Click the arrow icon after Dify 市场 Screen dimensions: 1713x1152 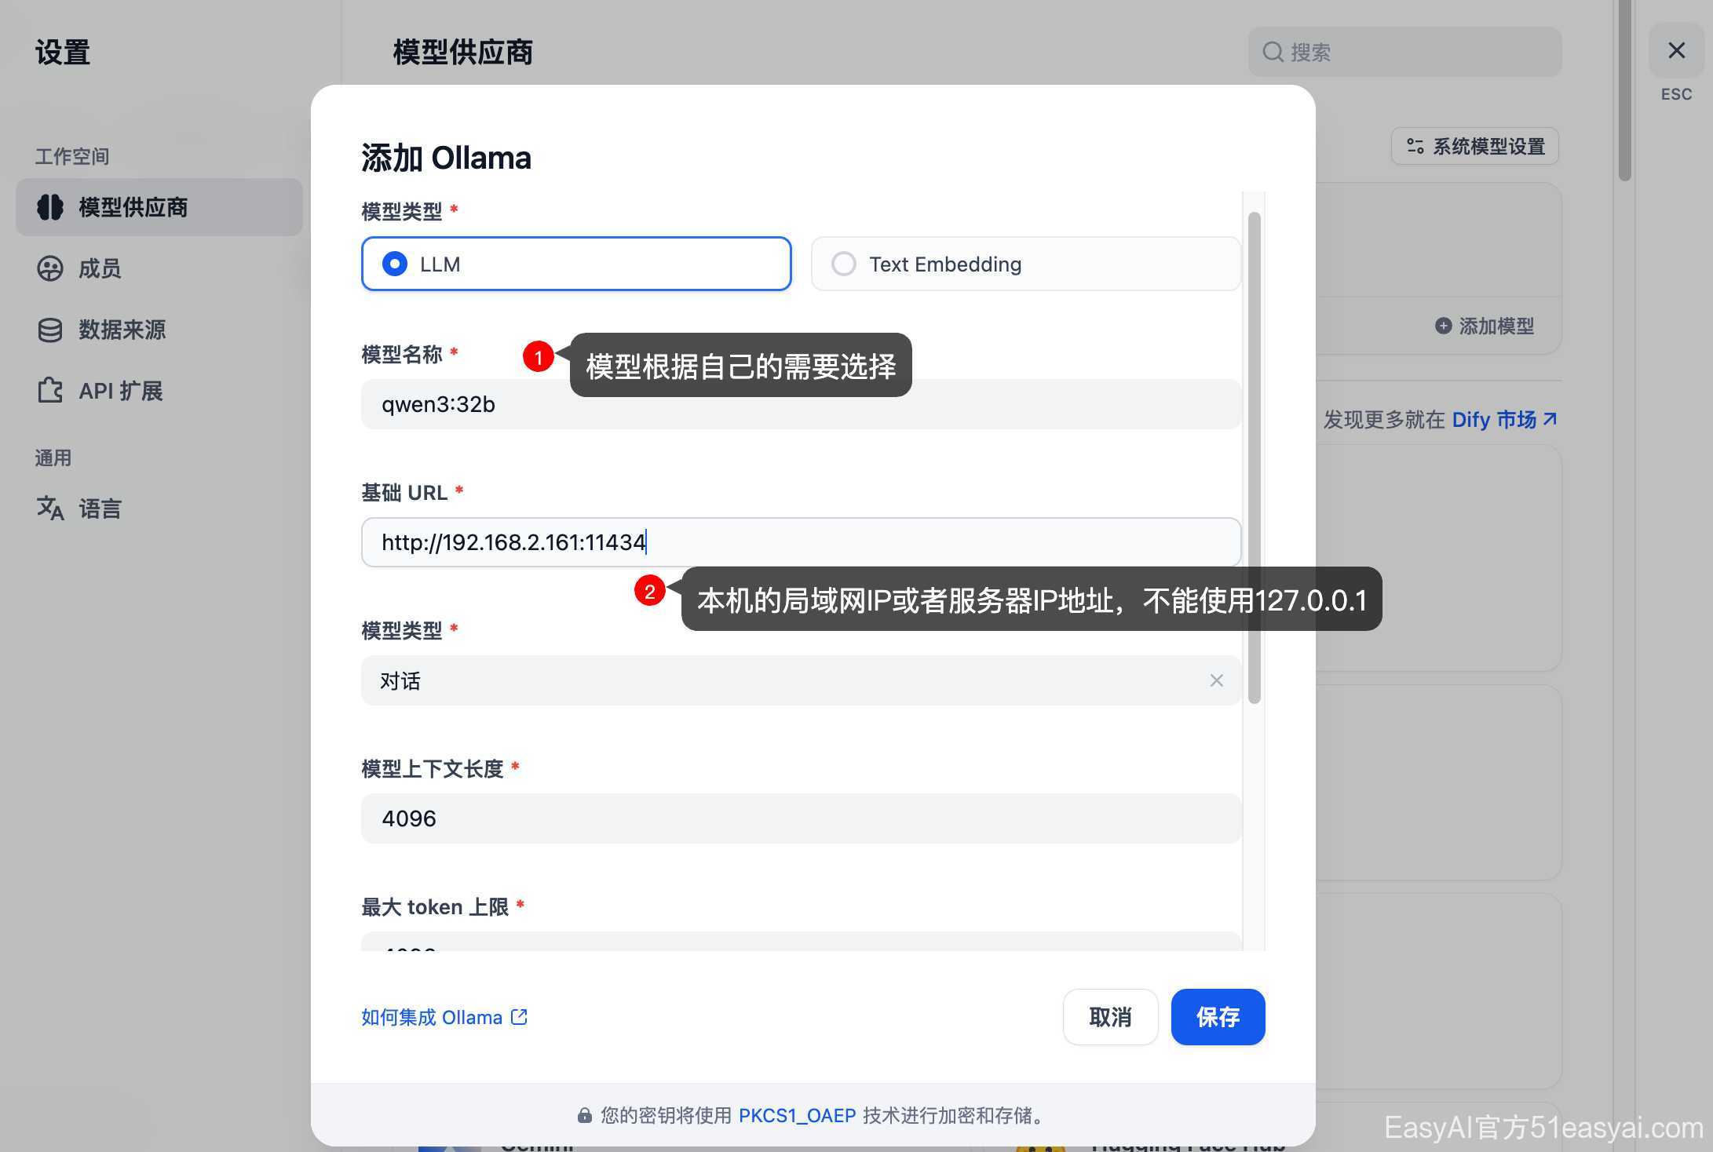click(x=1550, y=419)
